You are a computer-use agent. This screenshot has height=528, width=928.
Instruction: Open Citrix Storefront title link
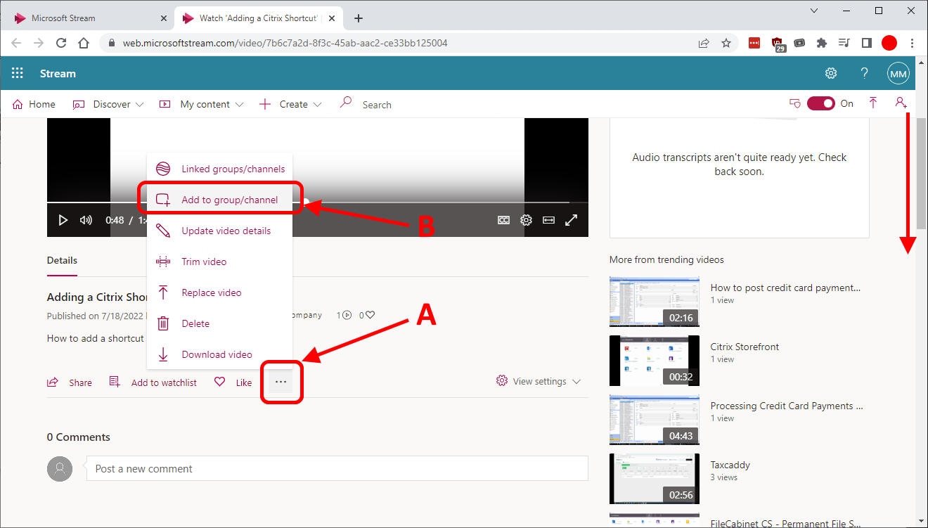click(x=745, y=347)
